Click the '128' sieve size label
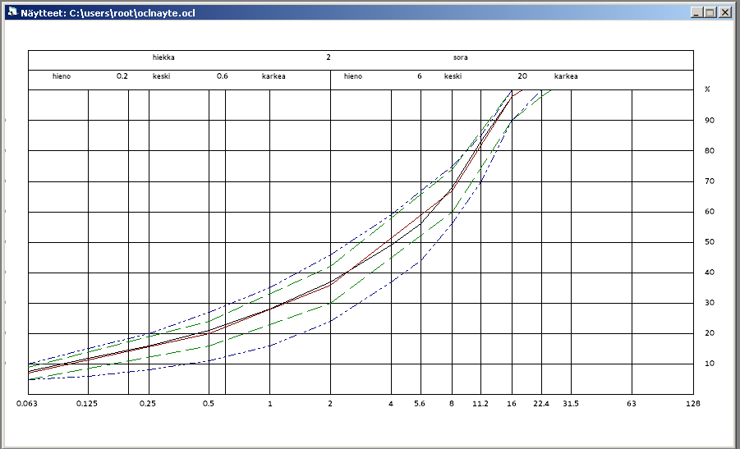The image size is (740, 449). point(693,404)
